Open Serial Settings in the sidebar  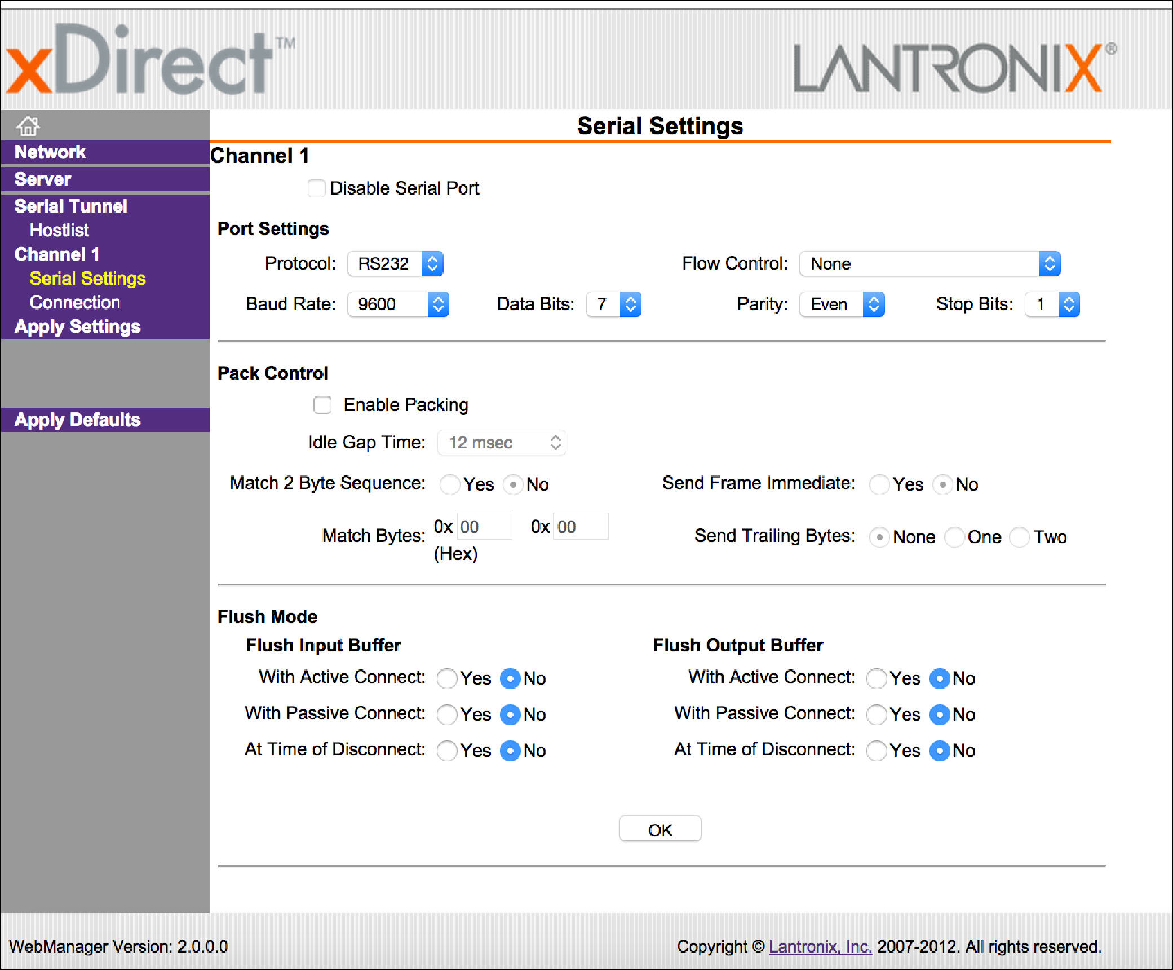tap(87, 279)
